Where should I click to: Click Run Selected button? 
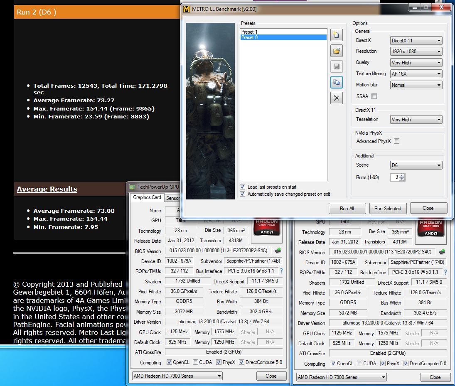388,209
